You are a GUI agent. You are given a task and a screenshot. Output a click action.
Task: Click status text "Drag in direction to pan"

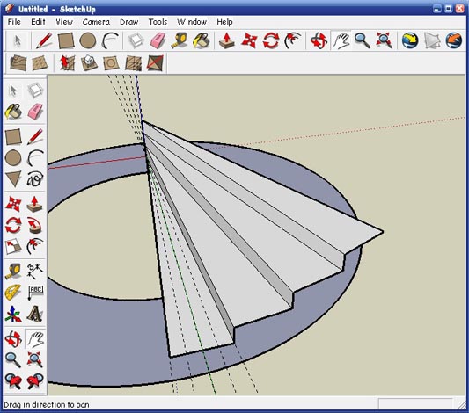coord(47,404)
